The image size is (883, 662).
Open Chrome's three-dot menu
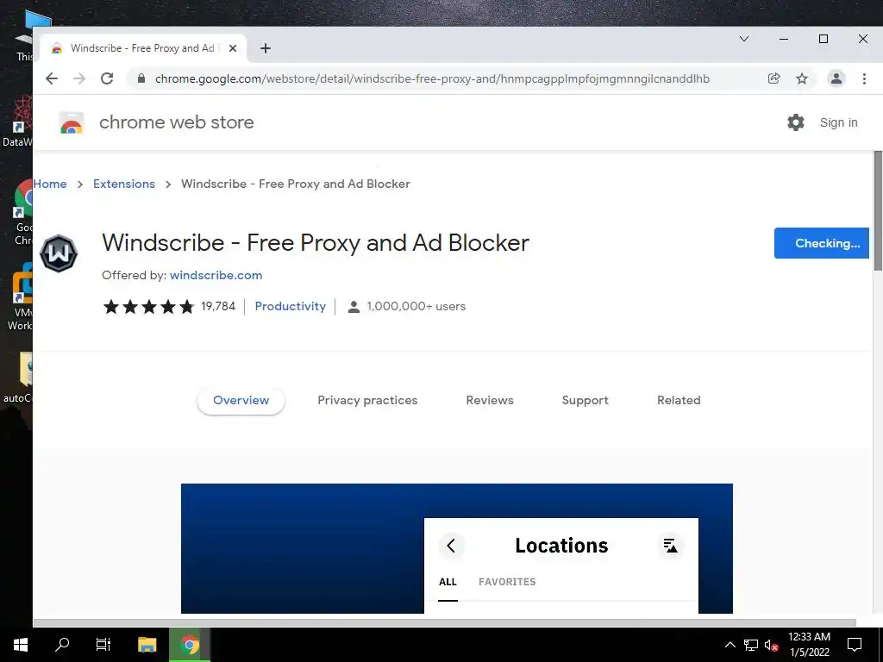pyautogui.click(x=864, y=78)
